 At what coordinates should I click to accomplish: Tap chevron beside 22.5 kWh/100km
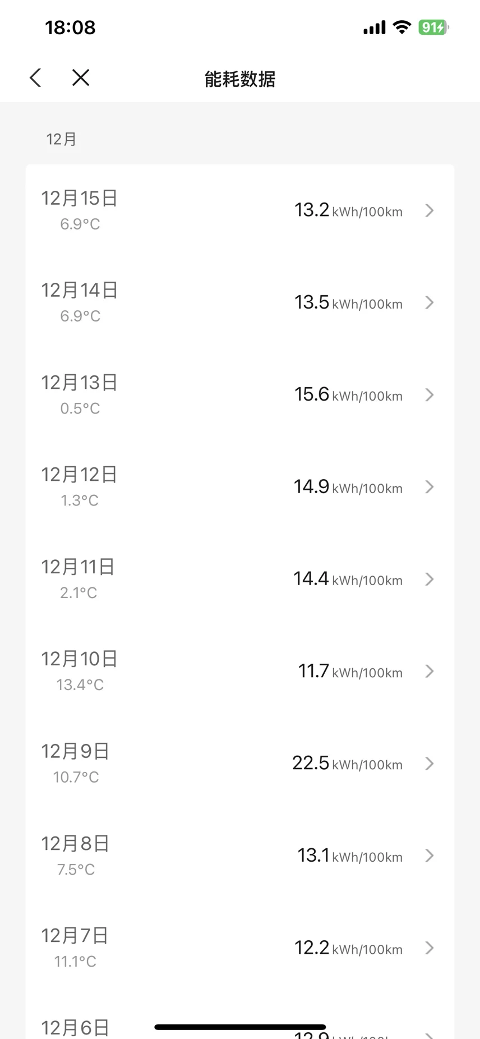[430, 764]
